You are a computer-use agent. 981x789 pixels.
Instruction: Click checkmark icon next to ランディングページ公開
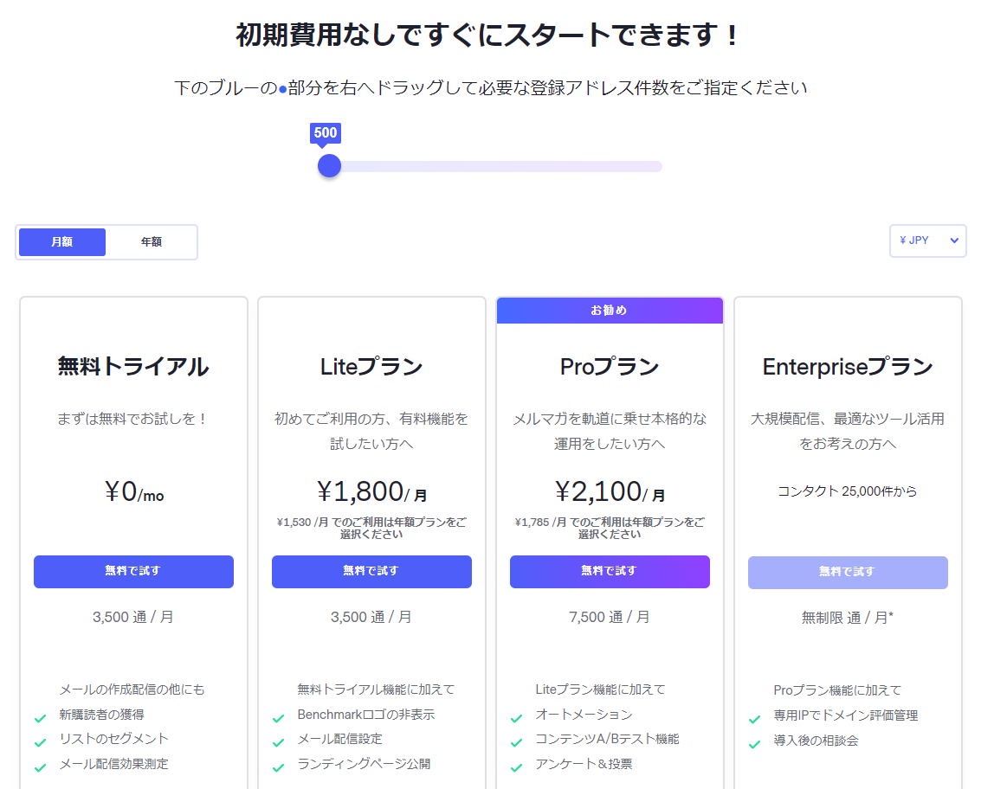coord(278,767)
